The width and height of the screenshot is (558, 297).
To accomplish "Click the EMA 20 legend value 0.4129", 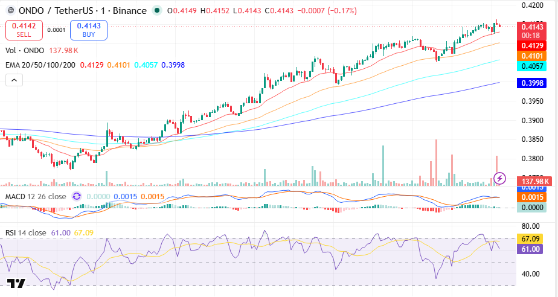I will pos(92,65).
